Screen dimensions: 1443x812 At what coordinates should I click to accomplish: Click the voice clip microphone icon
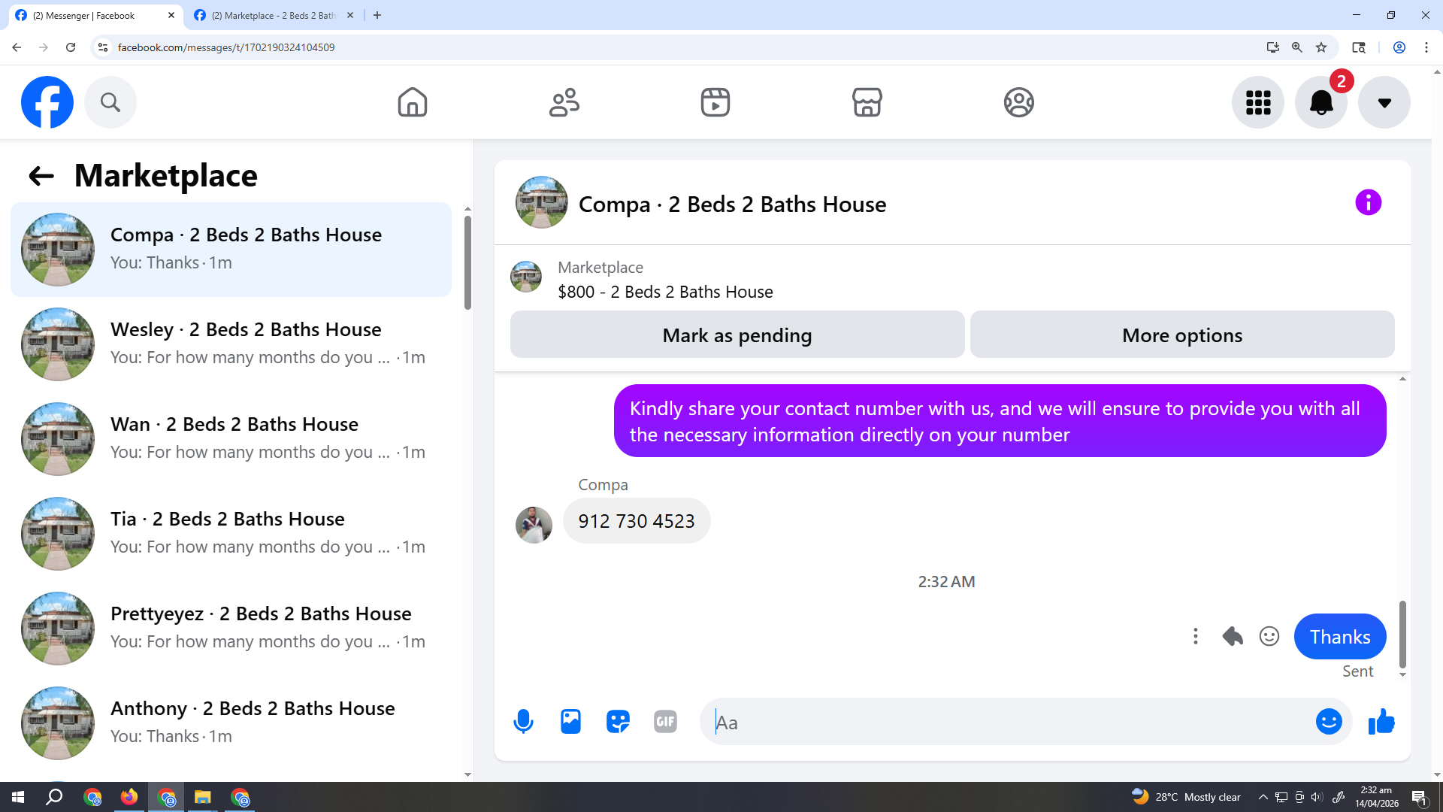[x=523, y=722]
